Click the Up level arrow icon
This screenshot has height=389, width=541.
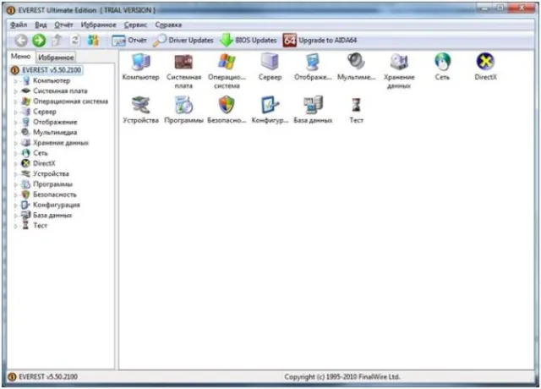(57, 41)
